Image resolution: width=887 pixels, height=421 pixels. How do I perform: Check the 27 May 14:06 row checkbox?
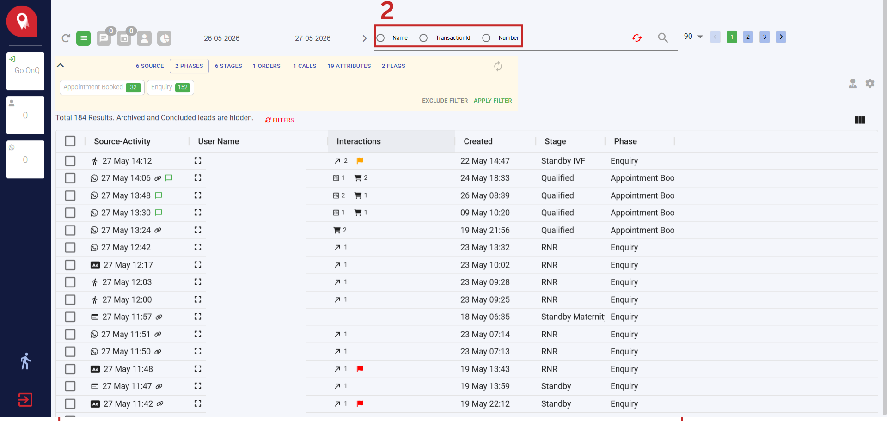(x=70, y=178)
